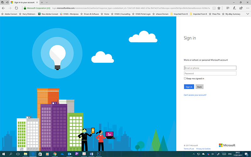Open the Edge reading view icon
This screenshot has width=251, height=157.
(214, 8)
